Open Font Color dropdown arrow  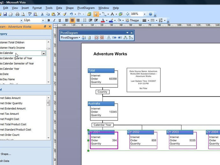(x=107, y=20)
